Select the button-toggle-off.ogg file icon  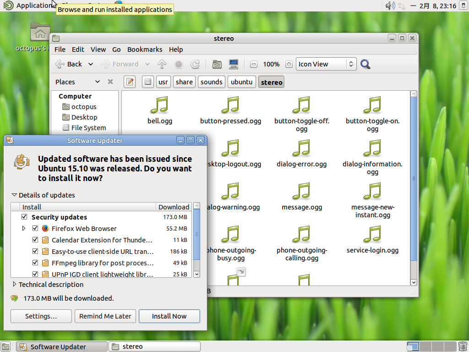click(301, 105)
